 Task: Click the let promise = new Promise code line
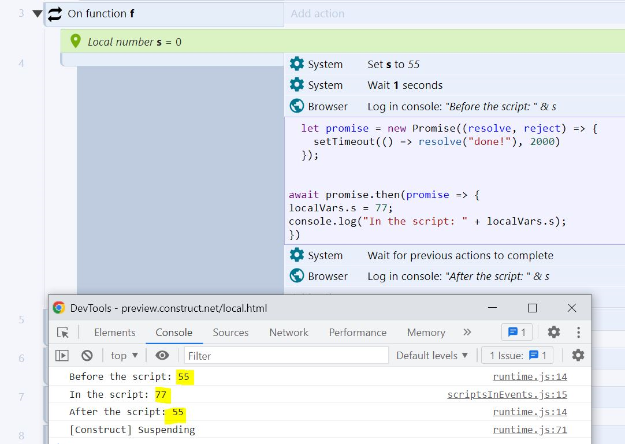pos(449,128)
